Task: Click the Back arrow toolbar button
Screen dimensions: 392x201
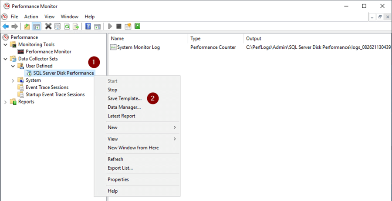Action: click(6, 26)
